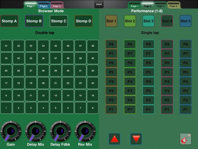Tap browser preset pad 4

point(43,108)
